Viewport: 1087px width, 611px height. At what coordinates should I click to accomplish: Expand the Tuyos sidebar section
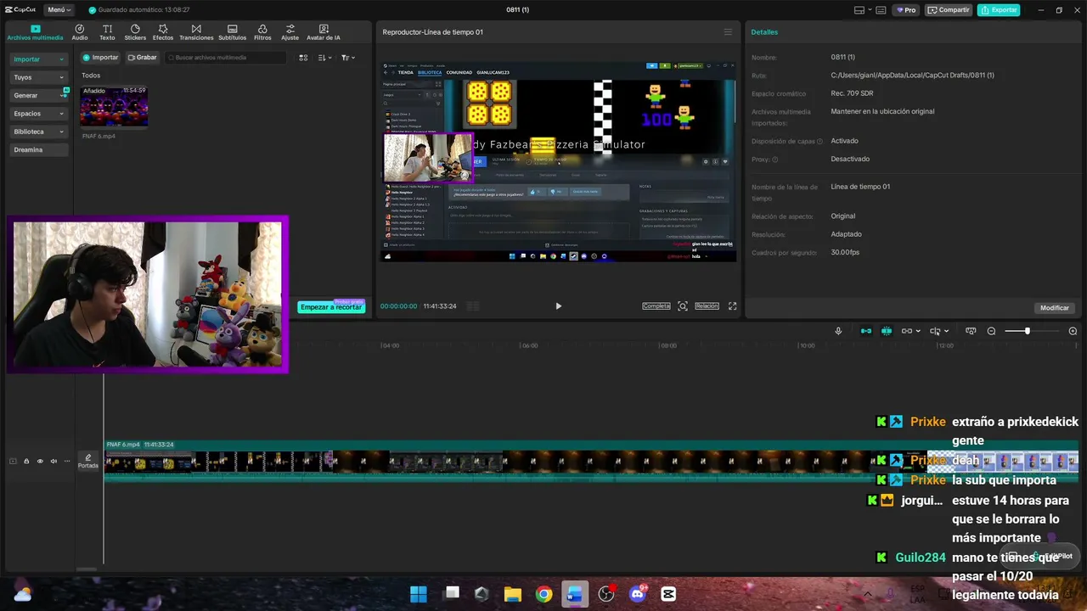click(x=39, y=77)
